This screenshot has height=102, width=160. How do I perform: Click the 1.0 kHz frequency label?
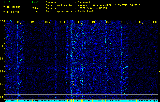[x=2, y=46]
